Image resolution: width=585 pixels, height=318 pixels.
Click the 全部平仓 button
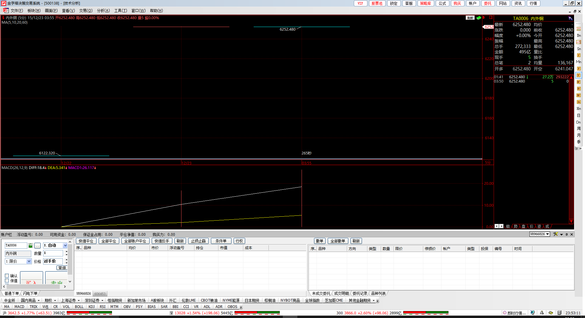tap(109, 241)
